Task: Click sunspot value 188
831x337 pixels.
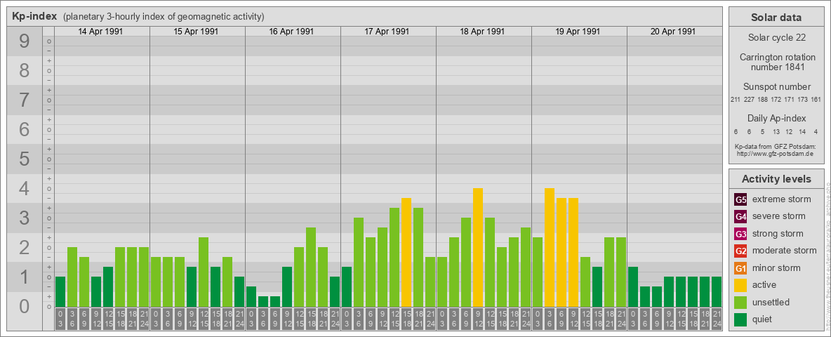Action: (x=763, y=100)
